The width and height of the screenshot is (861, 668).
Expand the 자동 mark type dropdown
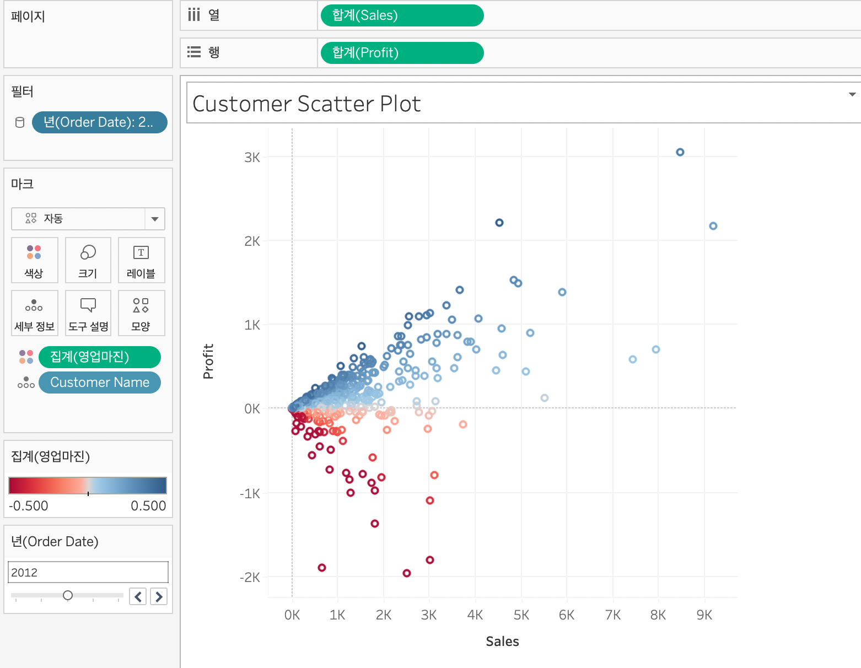[x=155, y=219]
